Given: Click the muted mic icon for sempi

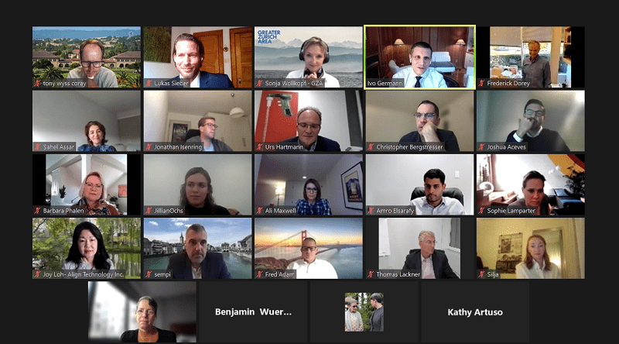Looking at the screenshot, I should 149,274.
